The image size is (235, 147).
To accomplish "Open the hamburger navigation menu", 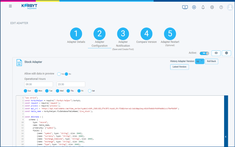I will 11,6.
